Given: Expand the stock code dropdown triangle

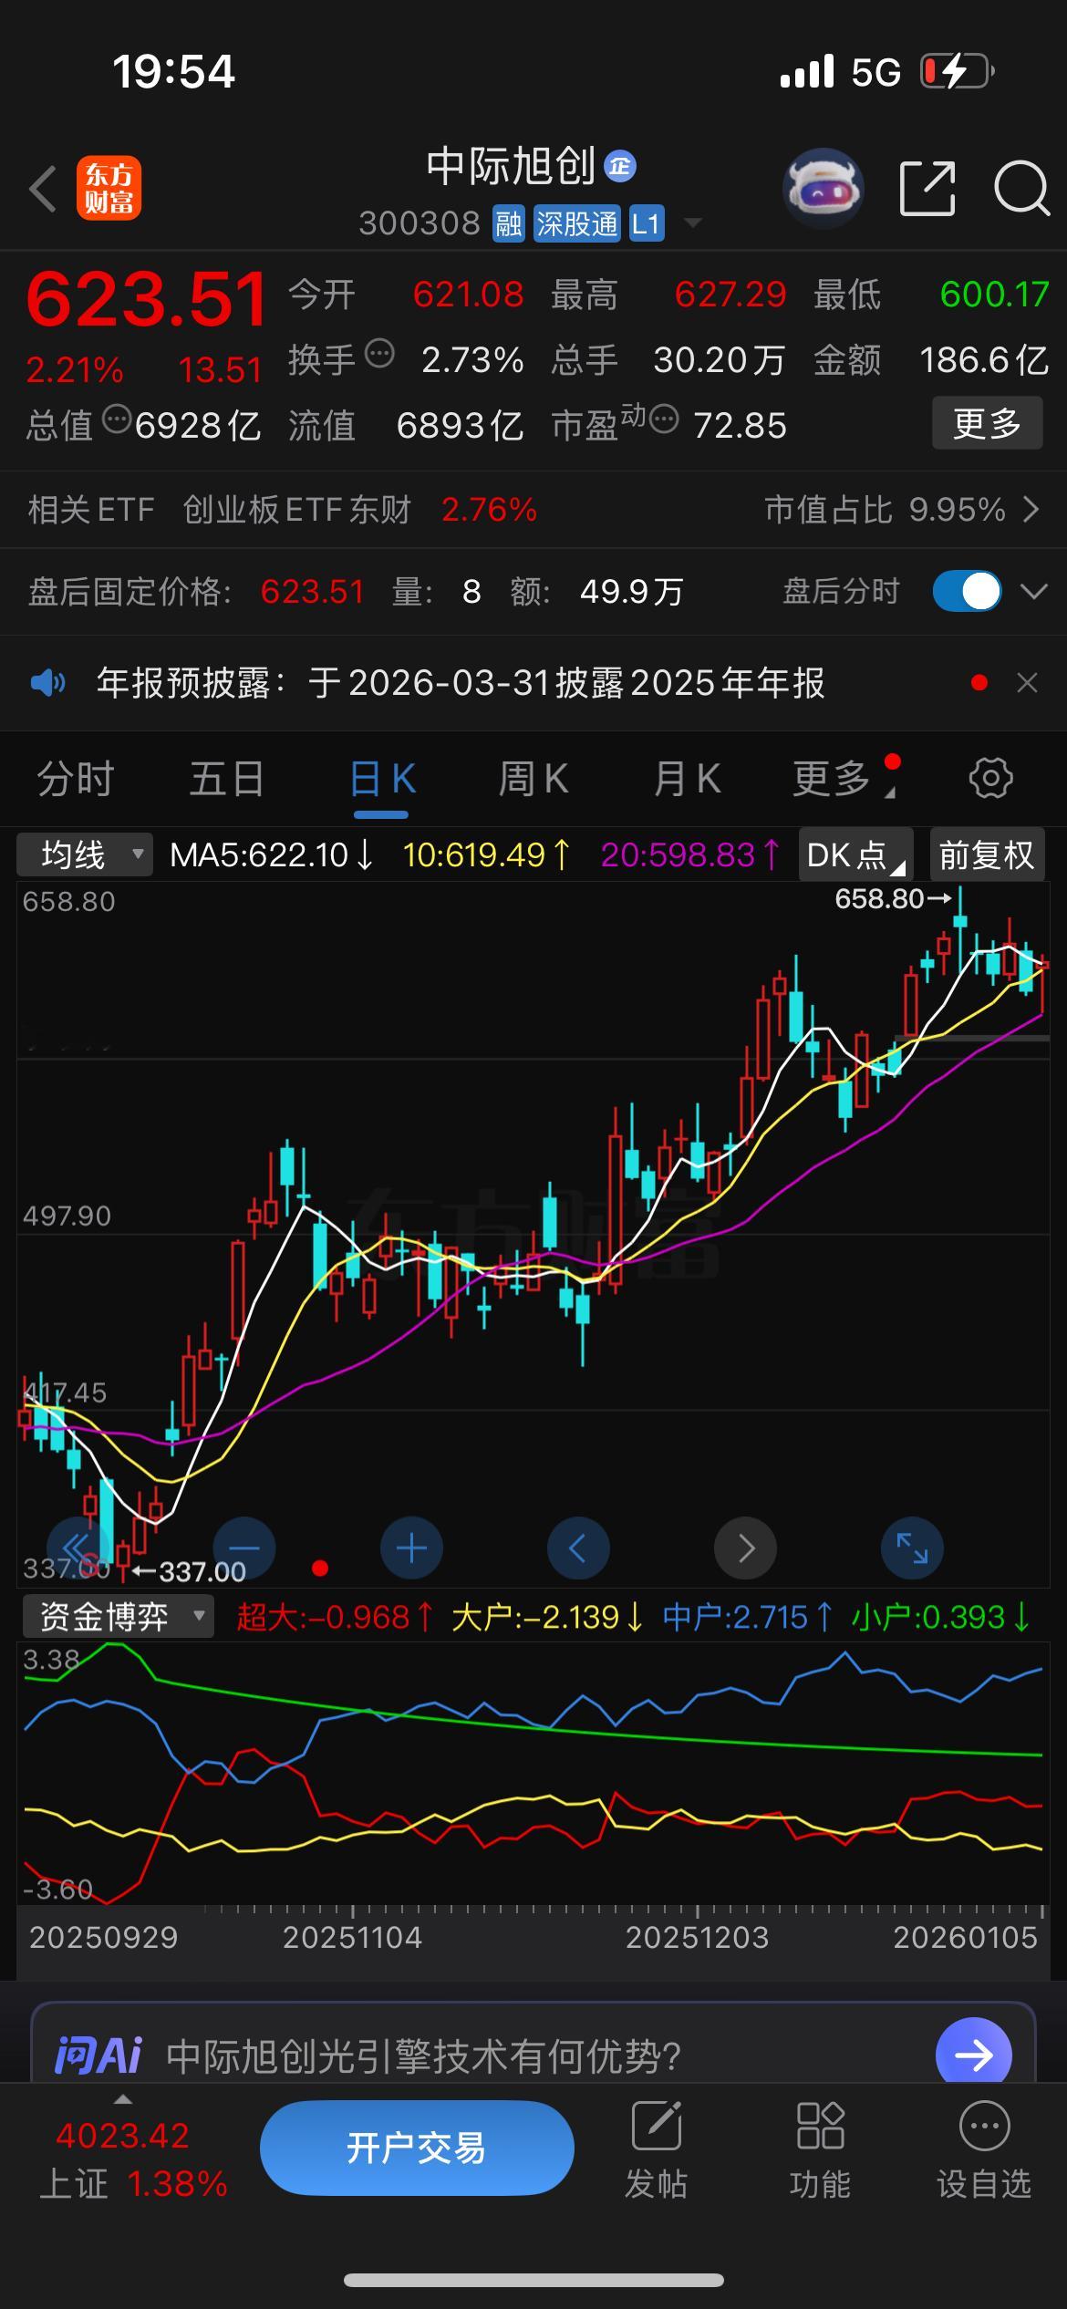Looking at the screenshot, I should click(692, 223).
